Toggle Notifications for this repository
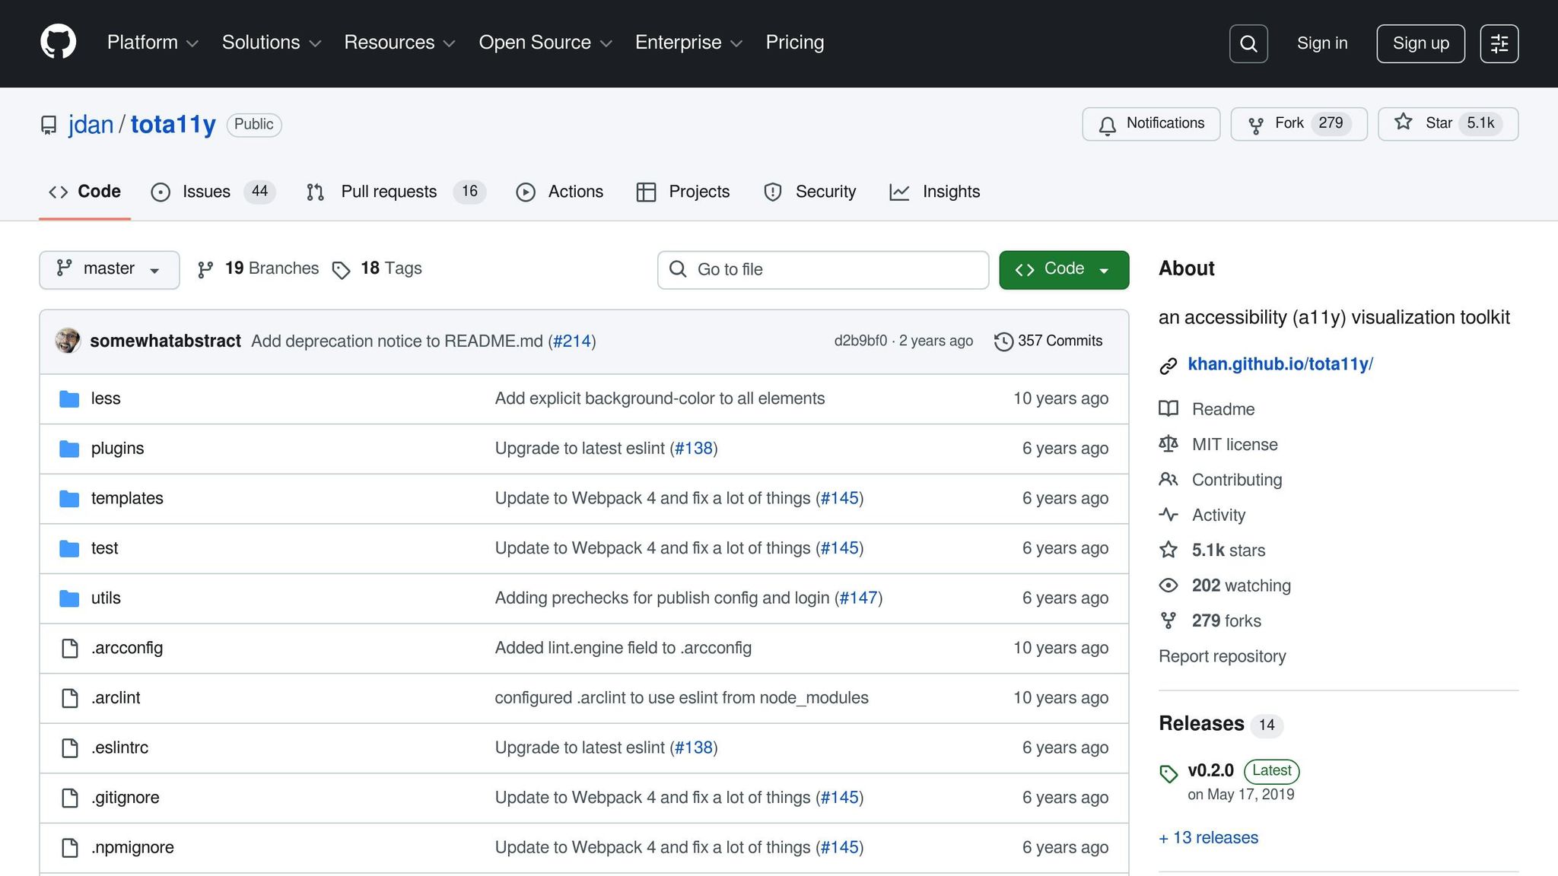1558x876 pixels. pos(1150,124)
